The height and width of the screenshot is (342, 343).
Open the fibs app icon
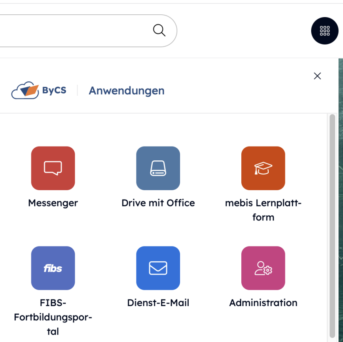pos(53,268)
